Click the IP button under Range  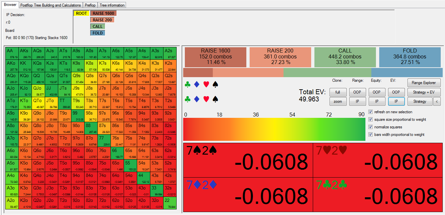click(x=357, y=101)
